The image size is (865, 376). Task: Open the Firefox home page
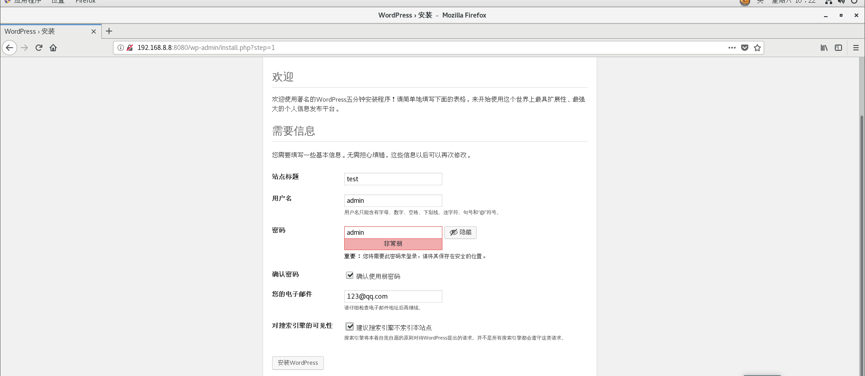coord(53,48)
